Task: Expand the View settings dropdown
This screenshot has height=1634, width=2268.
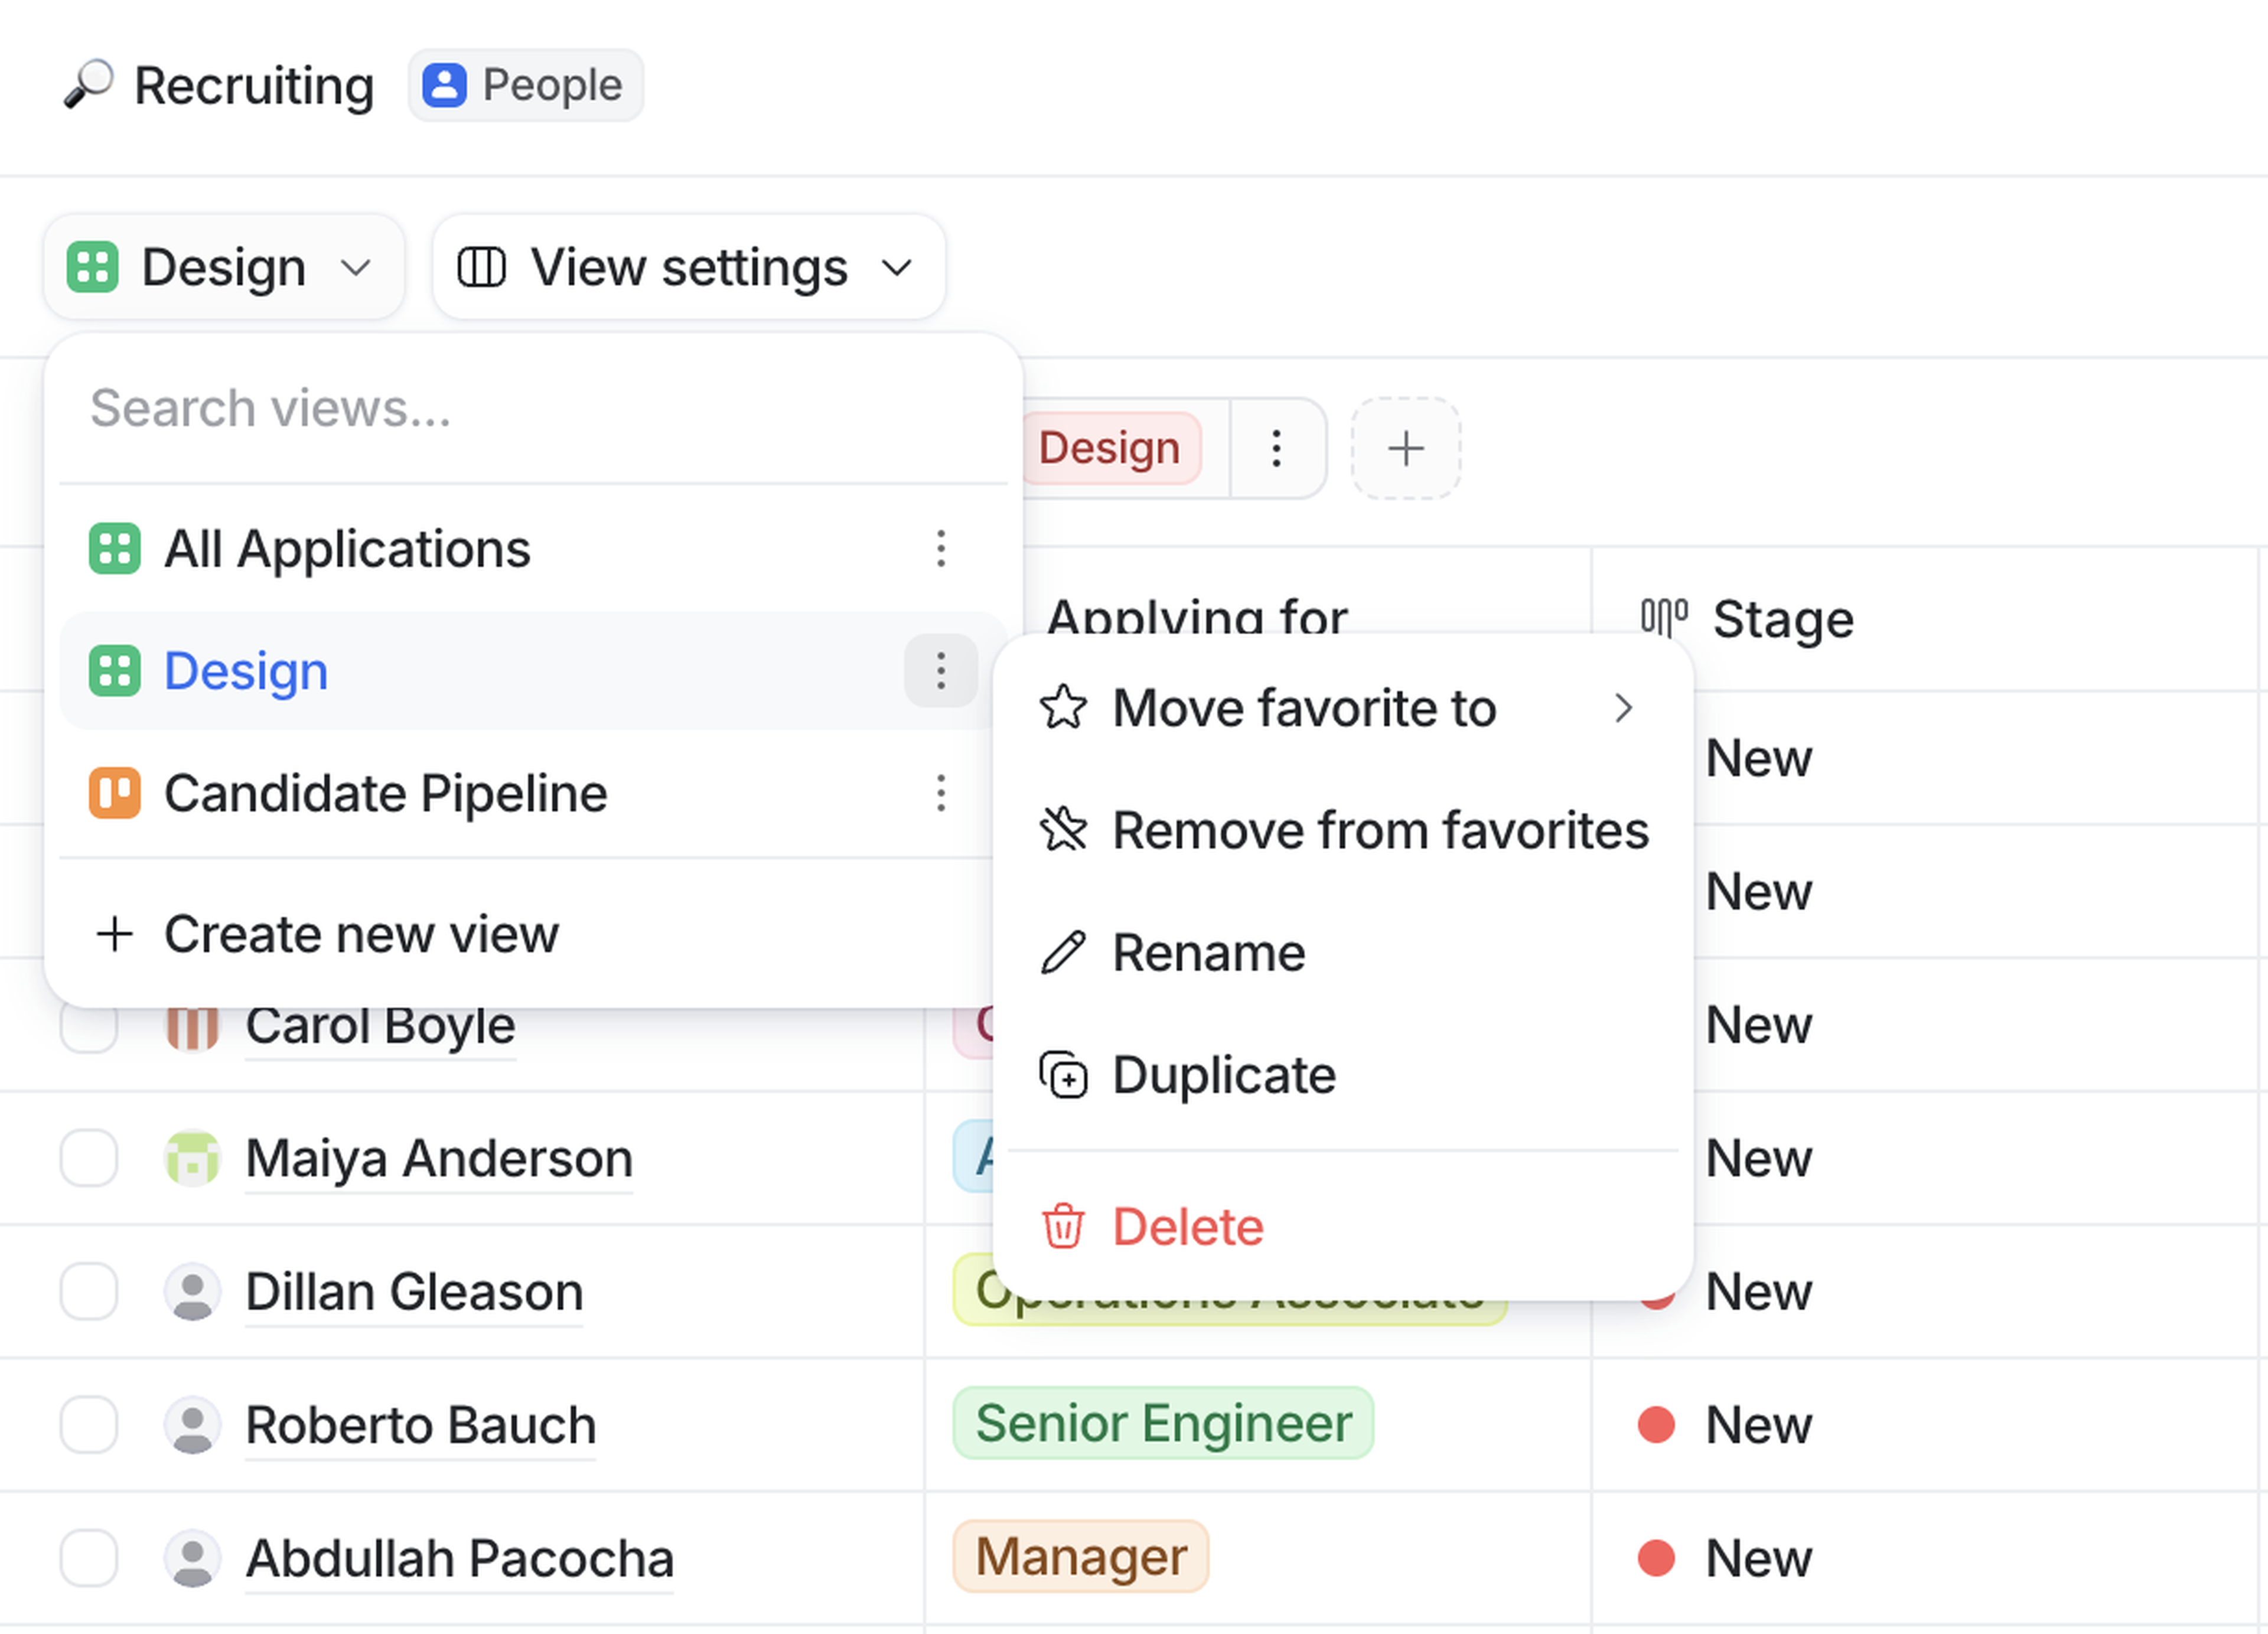Action: 688,268
